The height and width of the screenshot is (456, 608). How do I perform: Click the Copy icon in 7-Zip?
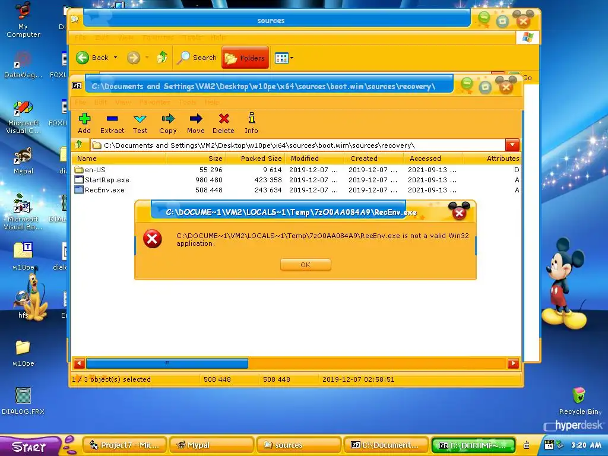168,123
